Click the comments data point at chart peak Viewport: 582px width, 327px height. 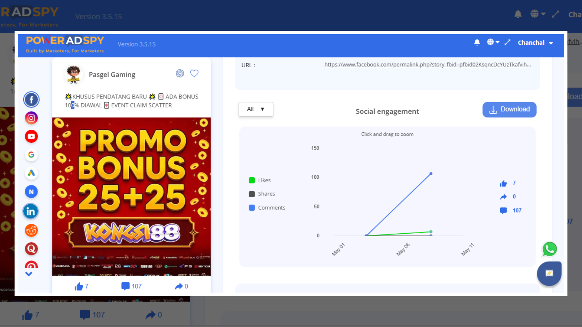pyautogui.click(x=431, y=174)
